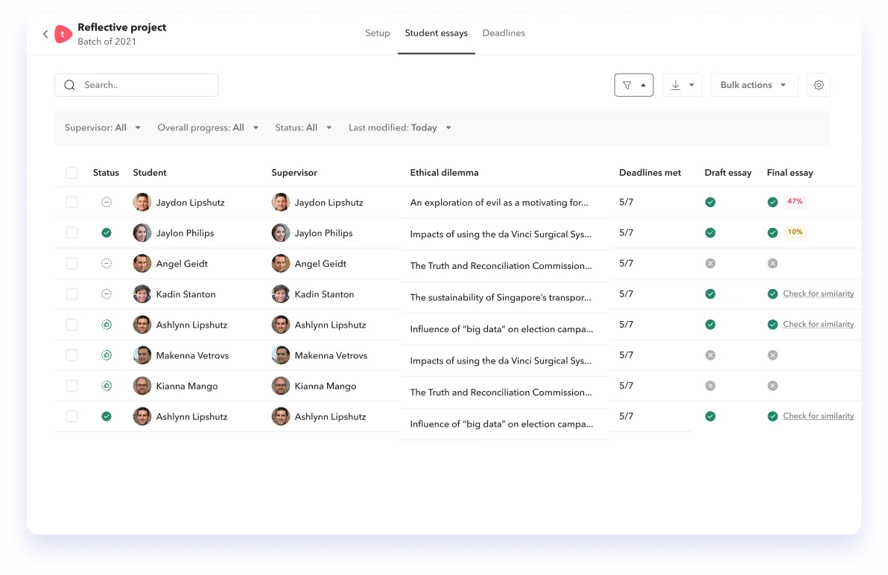Click the pending status icon beside Jaydon Lipshutz
This screenshot has width=888, height=575.
106,202
